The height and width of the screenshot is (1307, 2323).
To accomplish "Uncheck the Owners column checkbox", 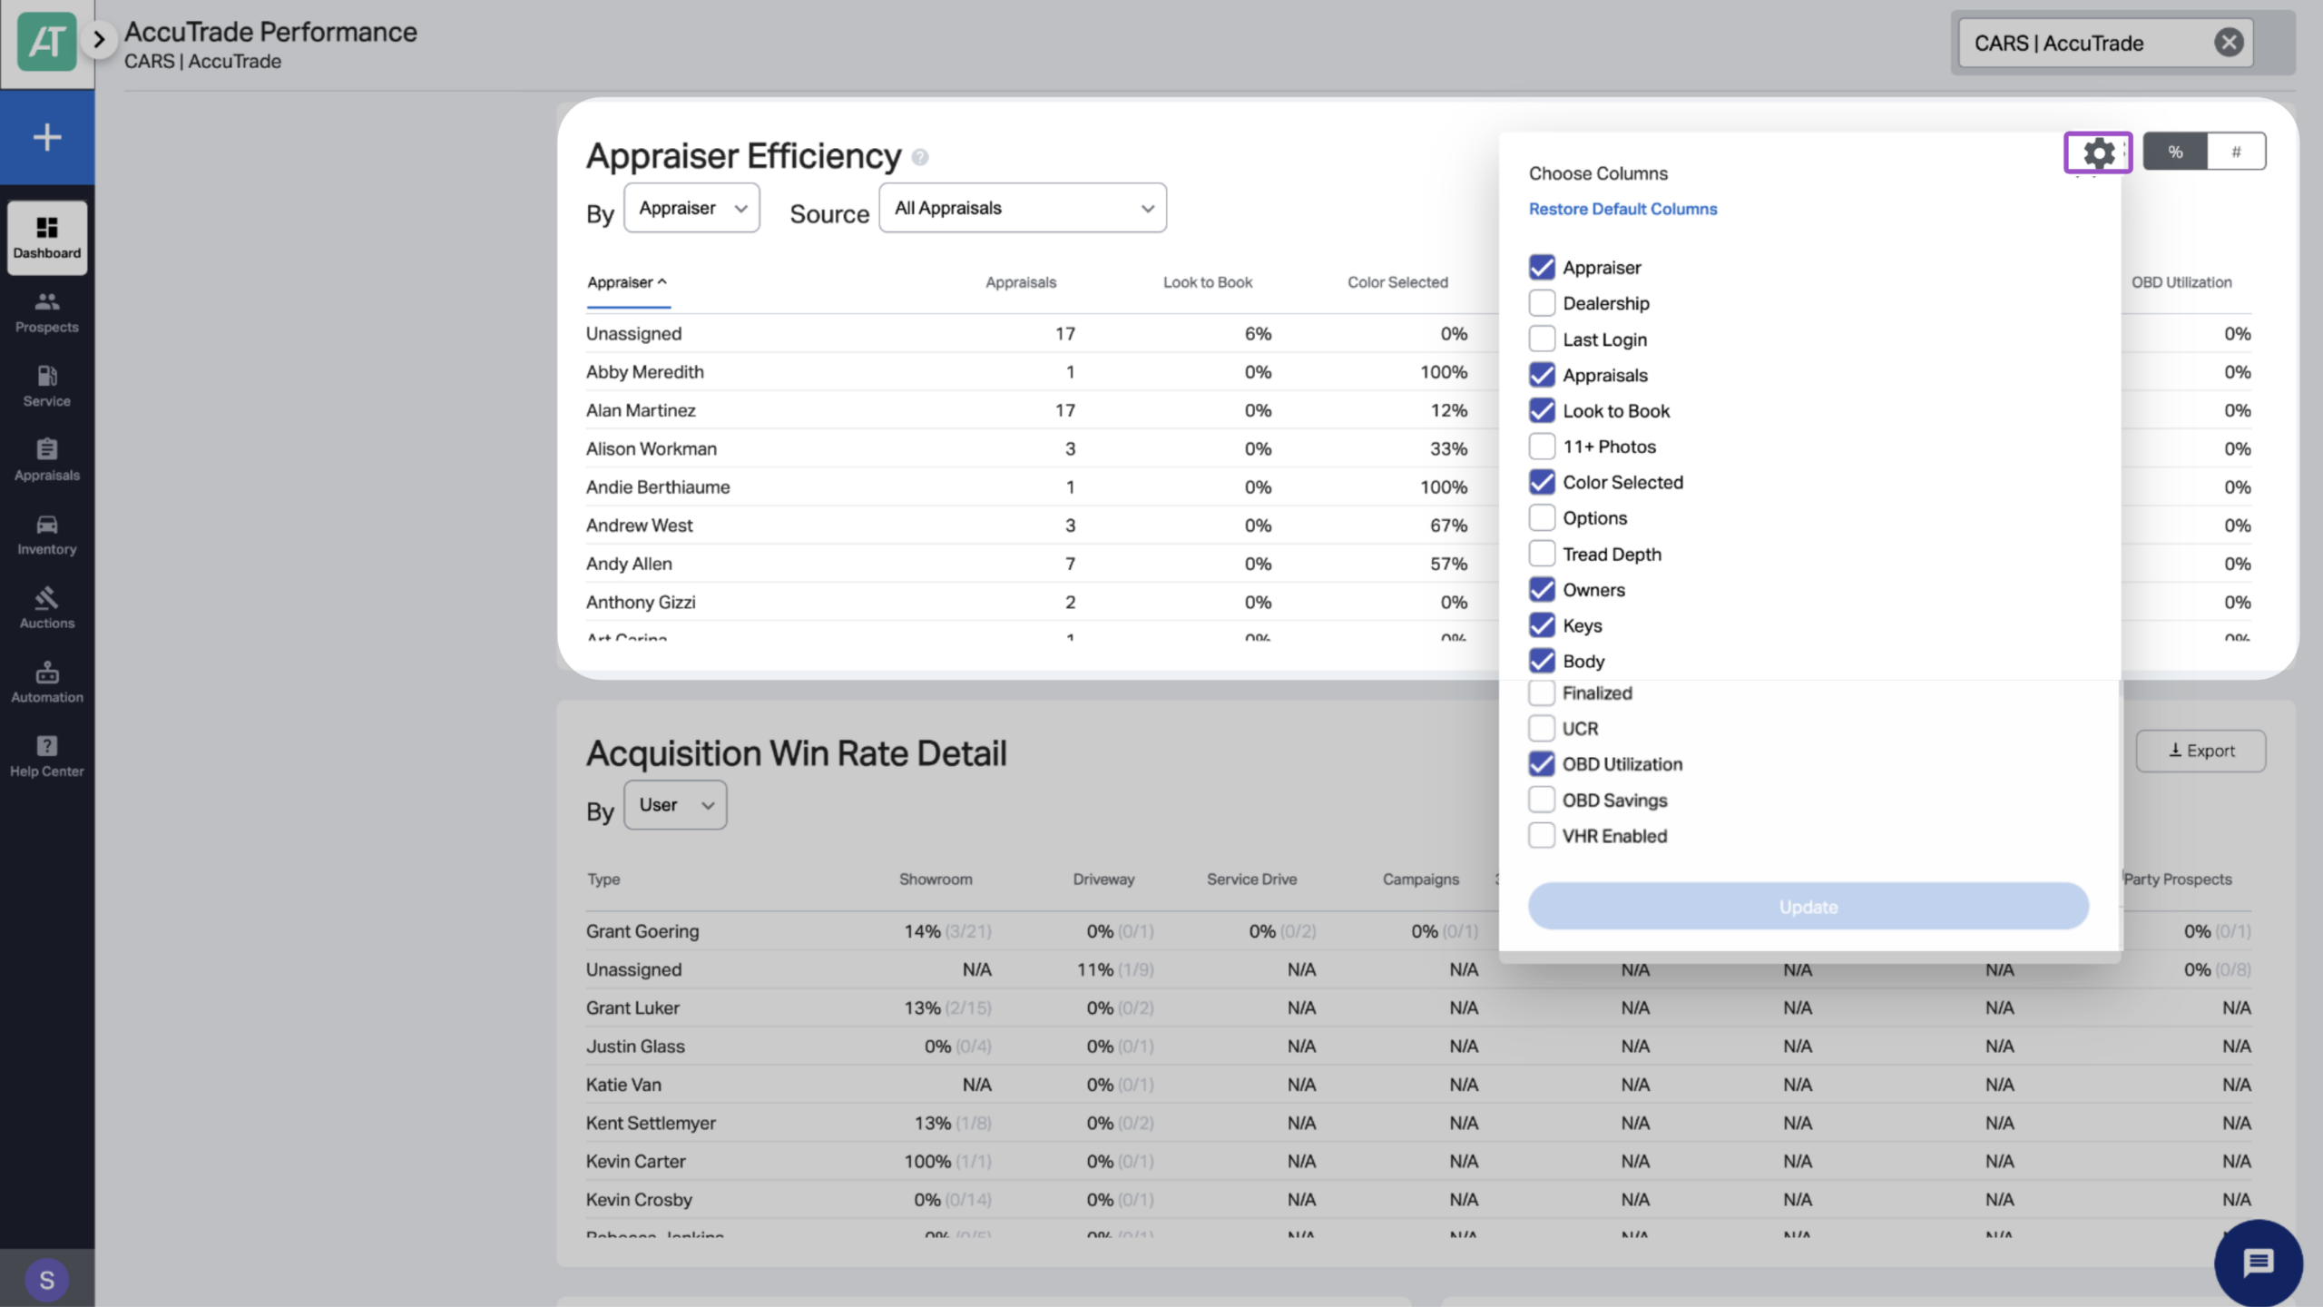I will (x=1542, y=590).
